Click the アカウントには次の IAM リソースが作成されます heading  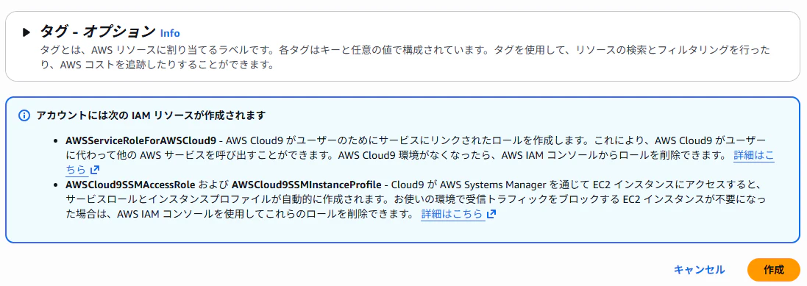coord(151,115)
